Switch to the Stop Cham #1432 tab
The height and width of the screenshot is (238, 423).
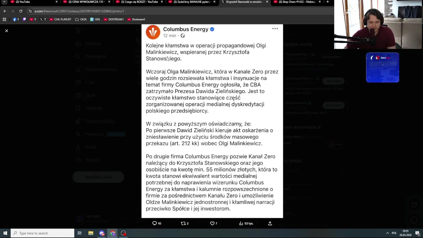(297, 2)
